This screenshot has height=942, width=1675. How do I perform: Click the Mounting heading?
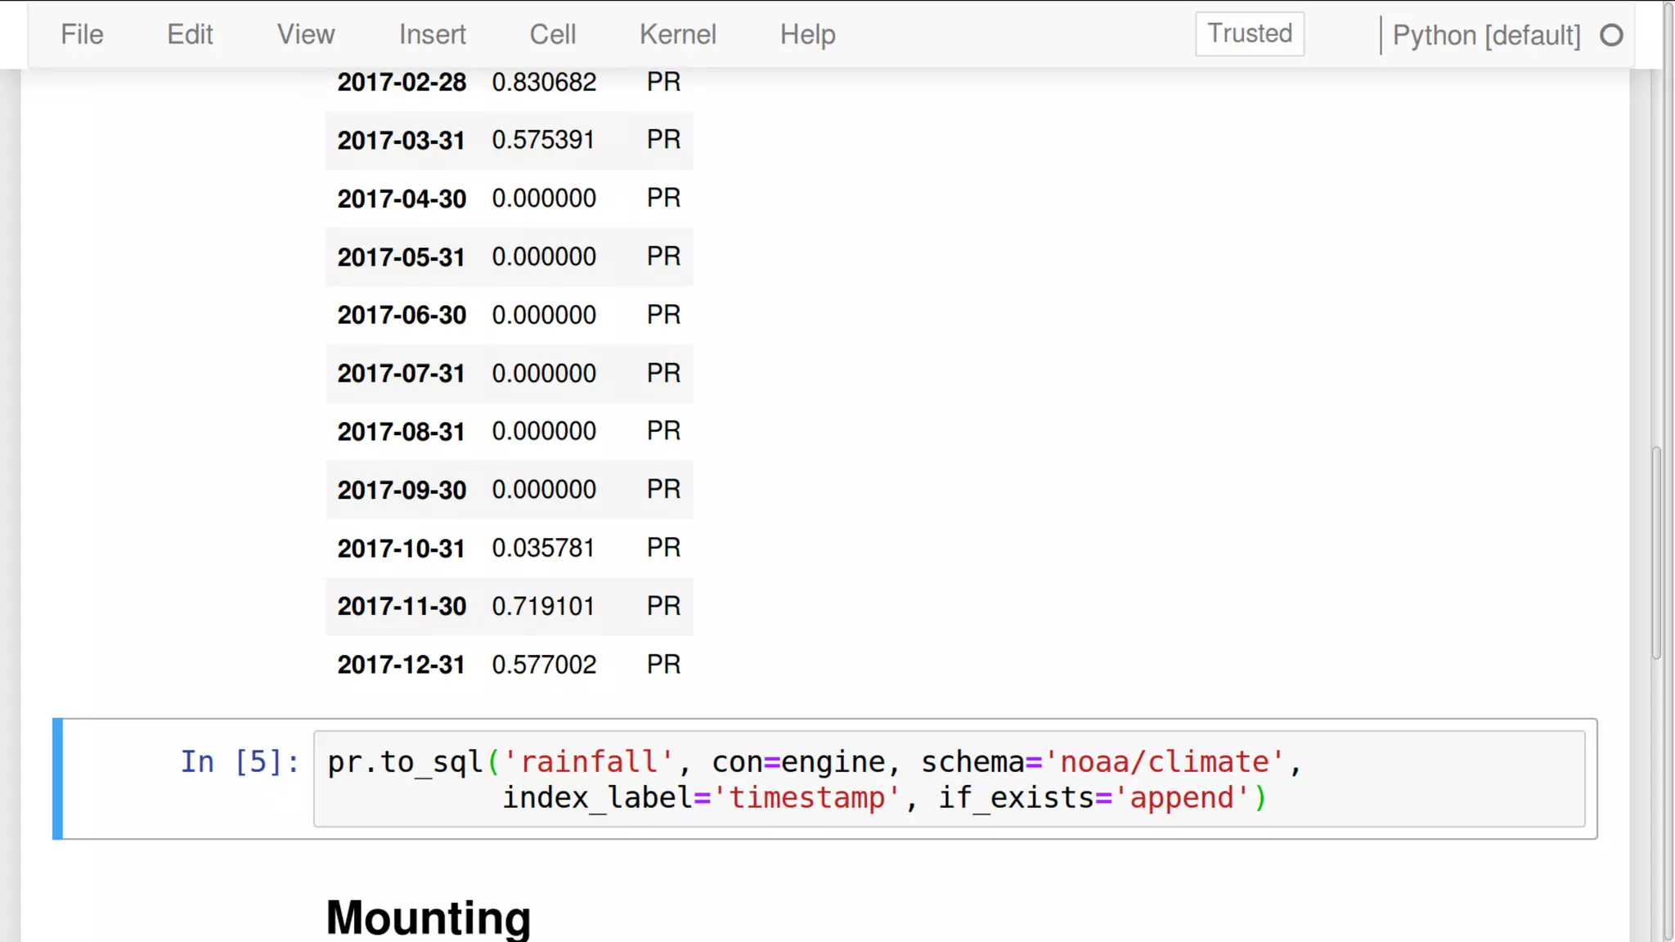tap(428, 917)
